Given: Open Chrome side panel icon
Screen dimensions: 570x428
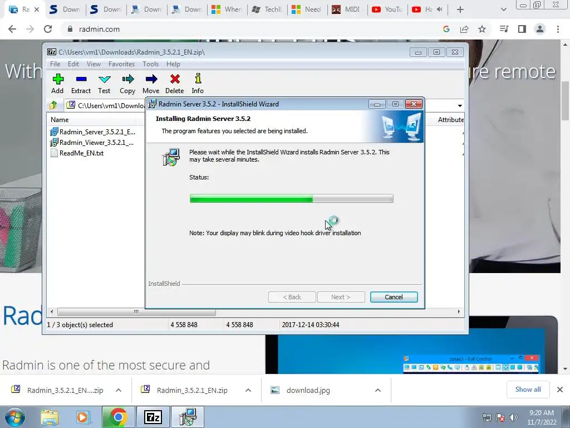Looking at the screenshot, I should click(522, 29).
